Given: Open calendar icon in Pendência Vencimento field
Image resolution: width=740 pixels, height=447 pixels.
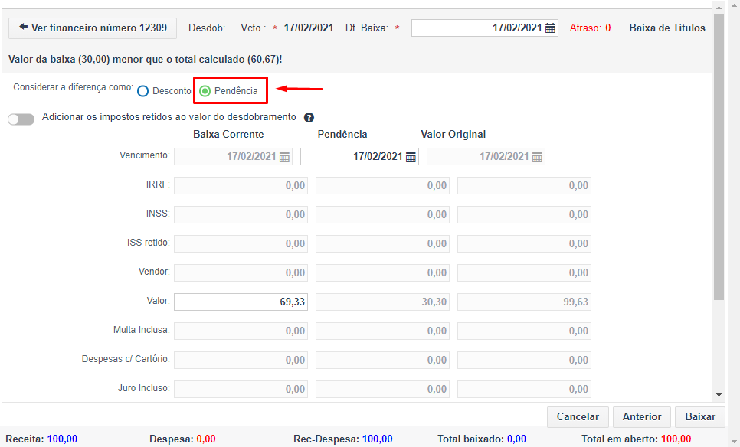Looking at the screenshot, I should pos(411,157).
